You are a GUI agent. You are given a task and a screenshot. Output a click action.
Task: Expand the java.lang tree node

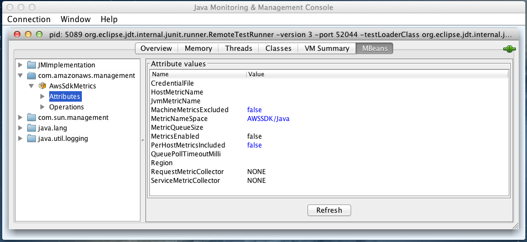[x=20, y=128]
